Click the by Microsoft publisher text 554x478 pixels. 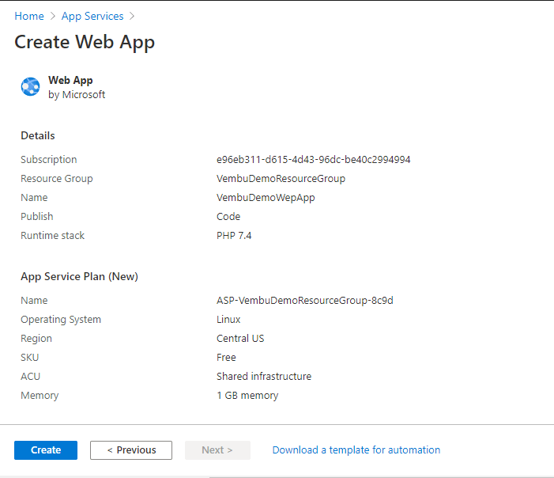(77, 95)
